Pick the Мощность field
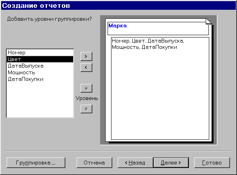 coord(40,73)
